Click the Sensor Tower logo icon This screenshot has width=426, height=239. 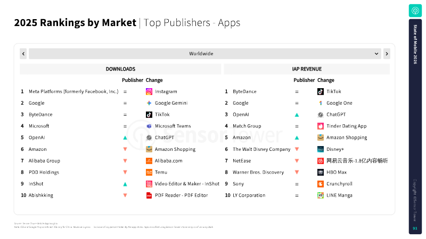coord(415,11)
